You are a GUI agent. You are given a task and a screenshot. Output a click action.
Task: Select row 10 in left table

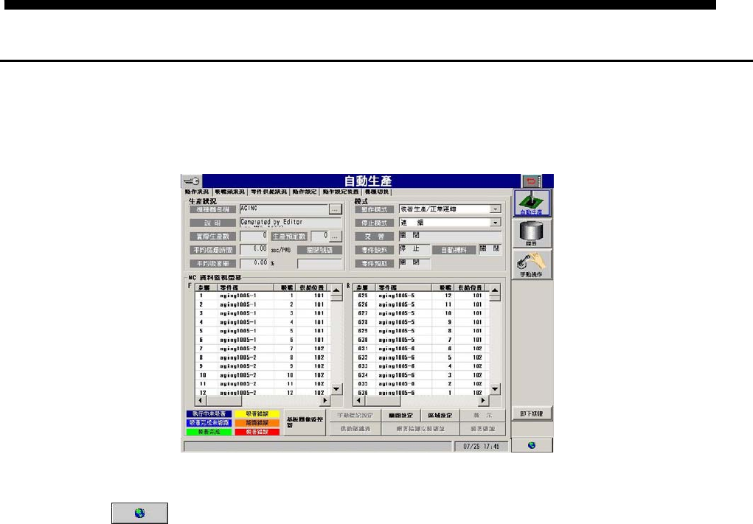[263, 375]
